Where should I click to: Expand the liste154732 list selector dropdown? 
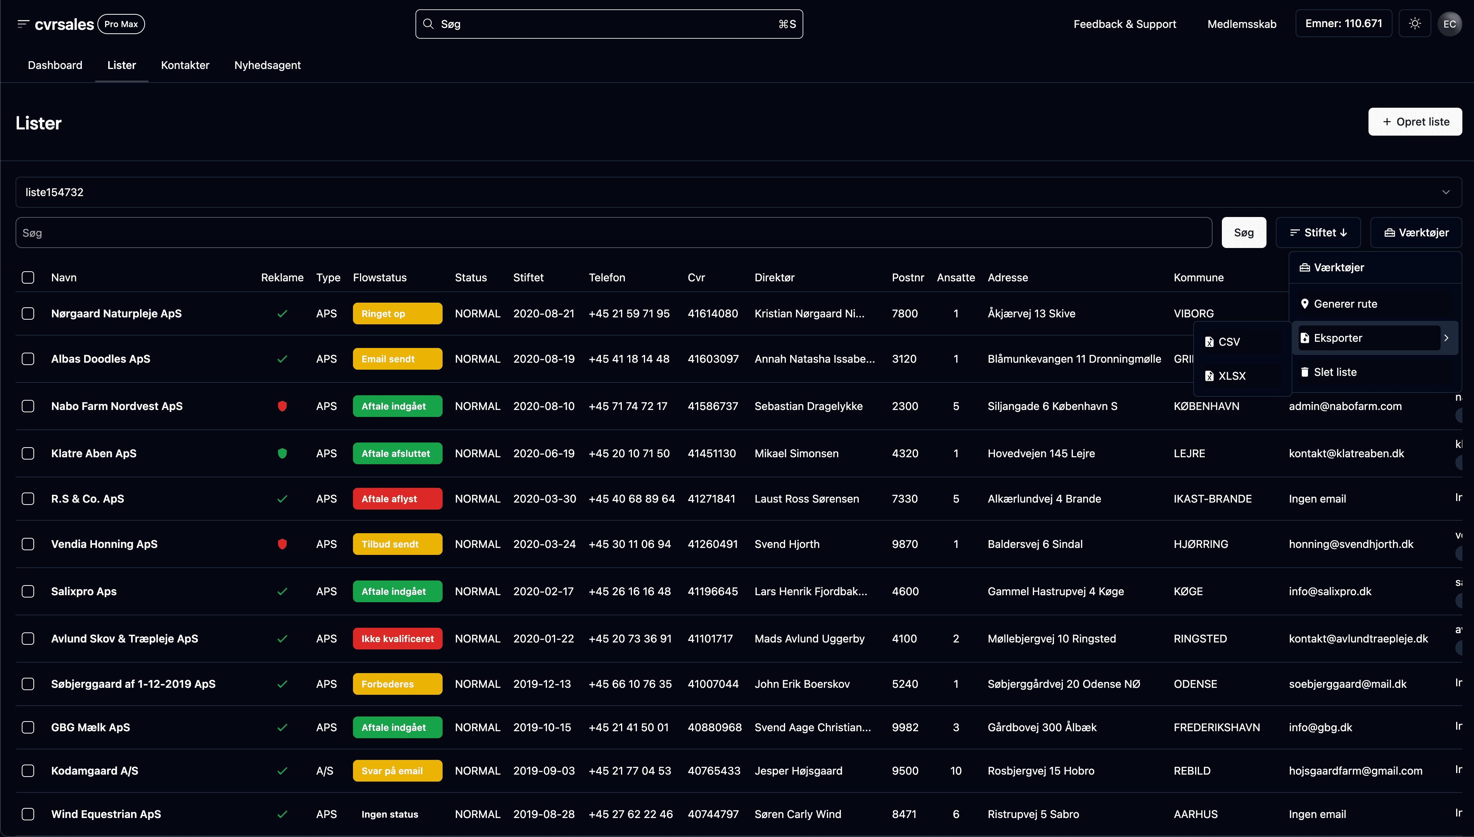point(1445,192)
